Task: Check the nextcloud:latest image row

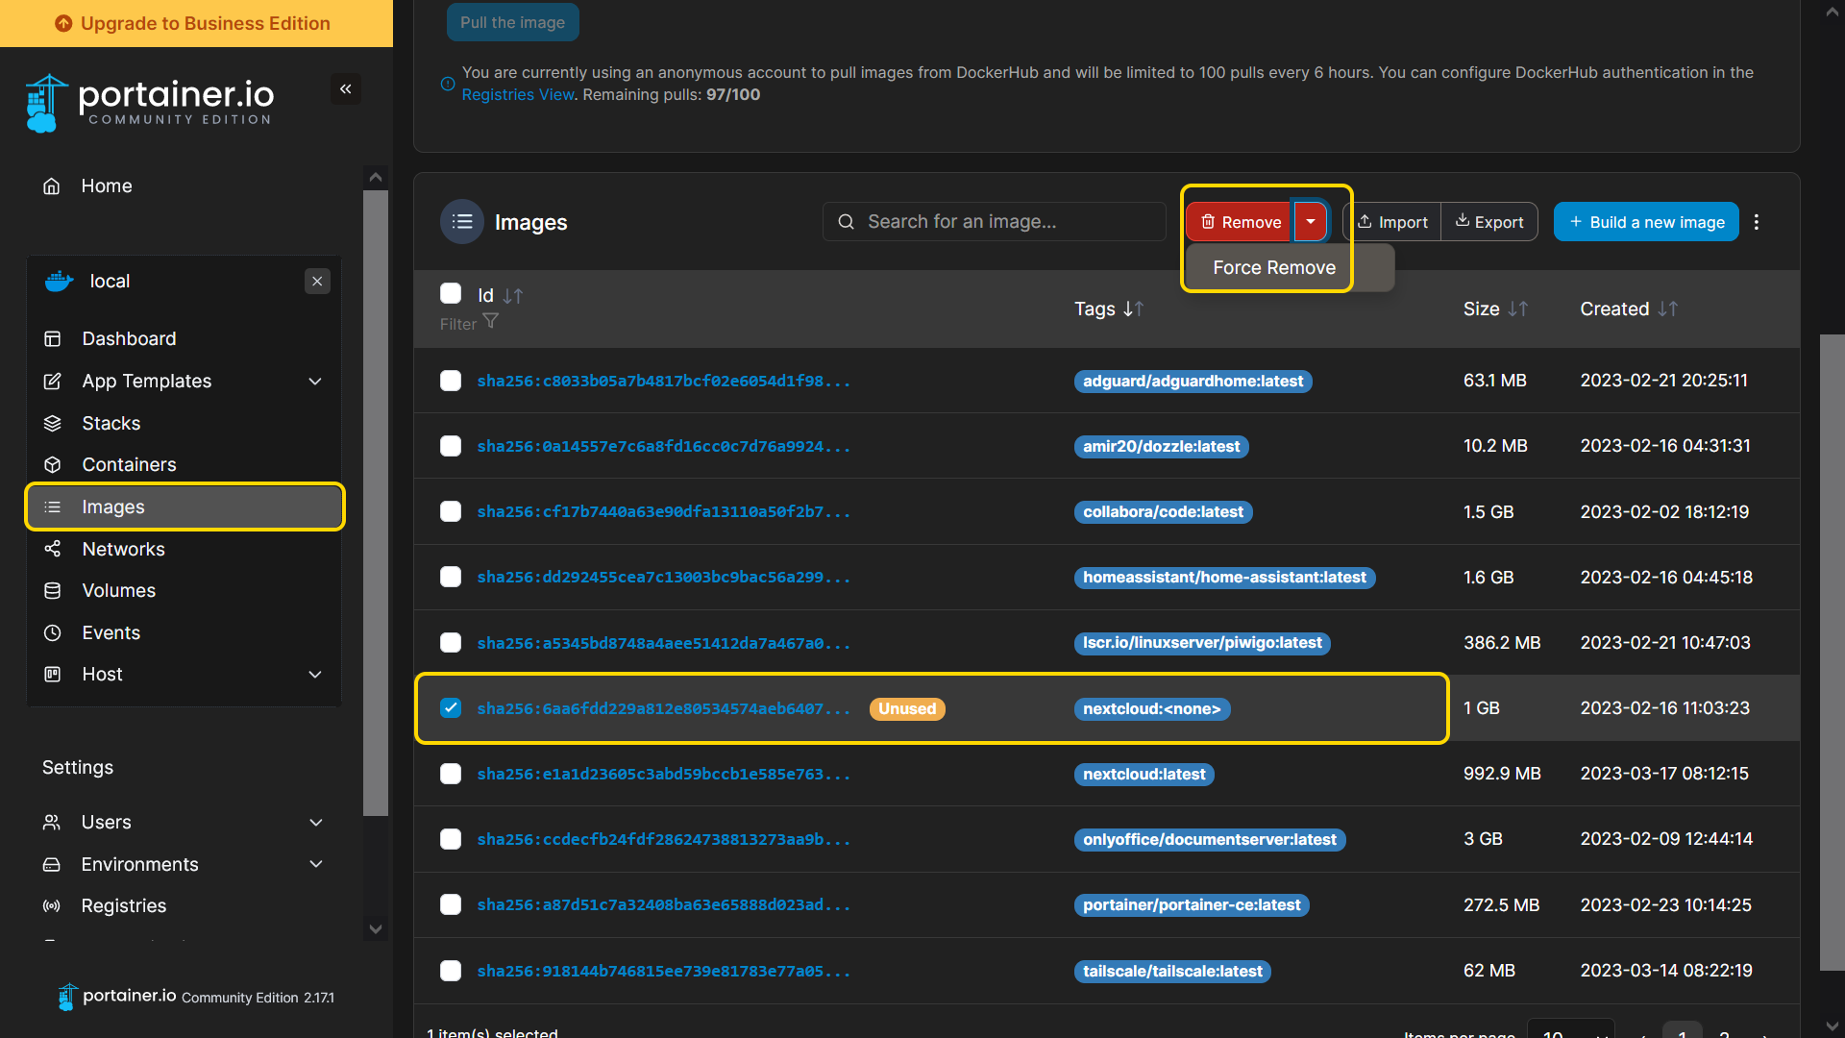Action: pyautogui.click(x=451, y=774)
